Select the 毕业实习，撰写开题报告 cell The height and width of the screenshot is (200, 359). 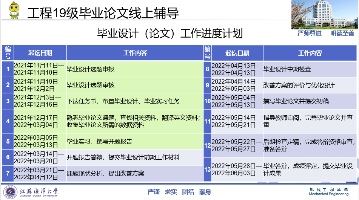99,142
